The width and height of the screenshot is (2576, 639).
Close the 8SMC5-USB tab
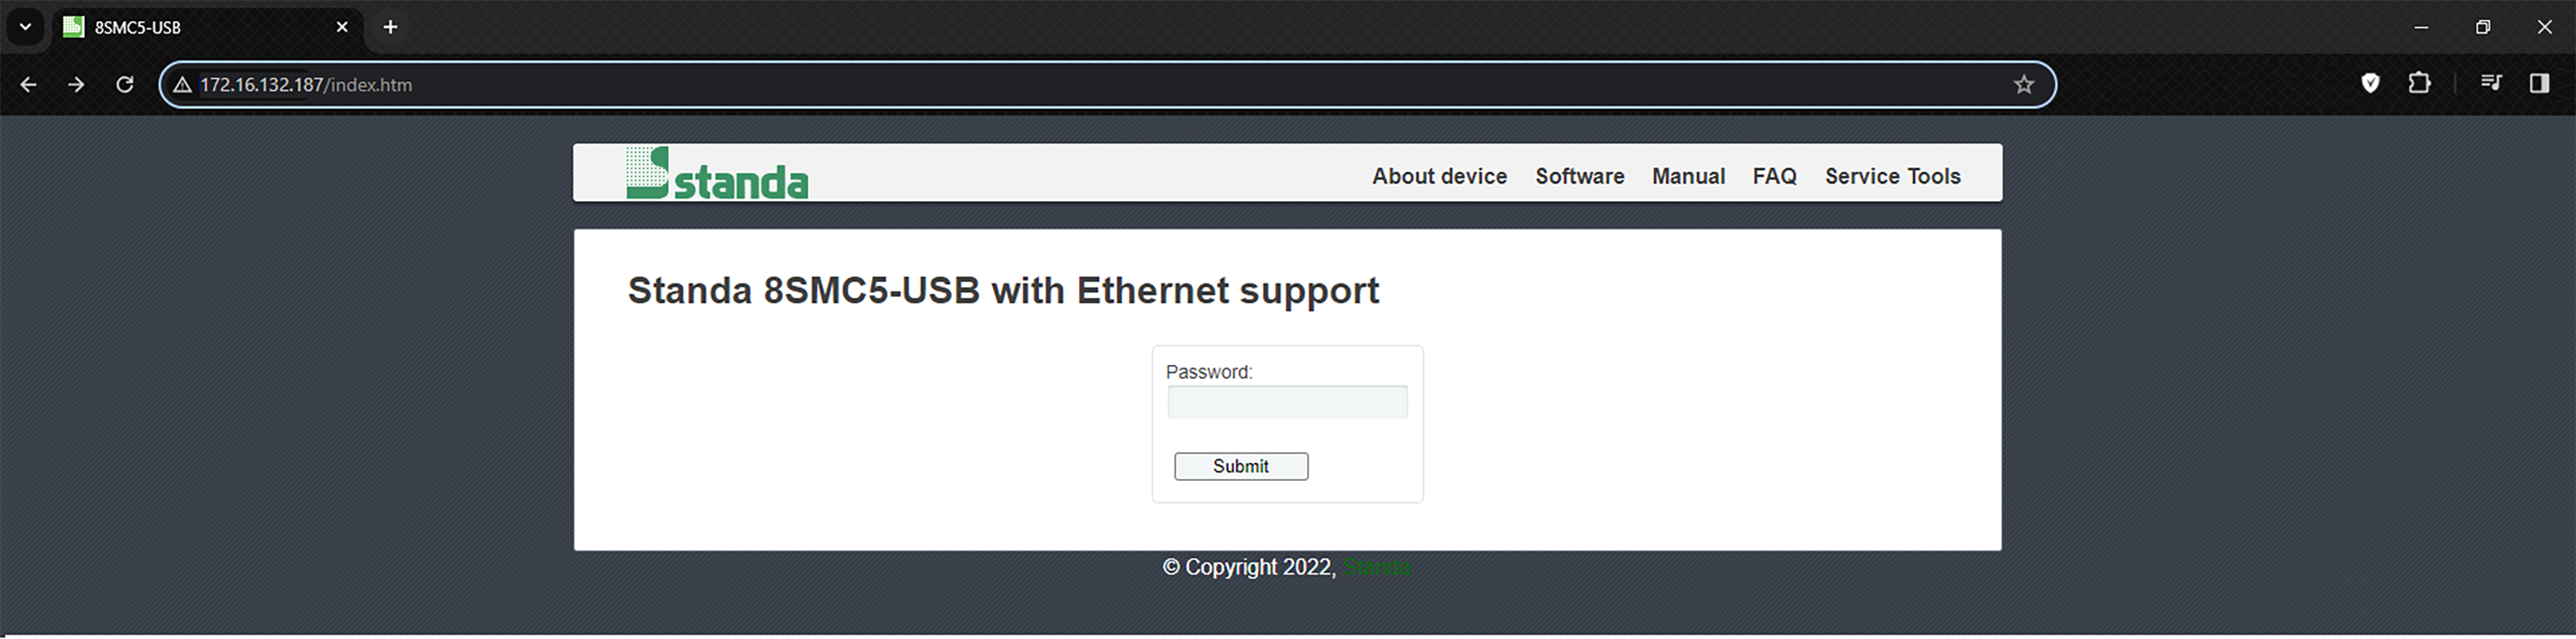pyautogui.click(x=342, y=27)
